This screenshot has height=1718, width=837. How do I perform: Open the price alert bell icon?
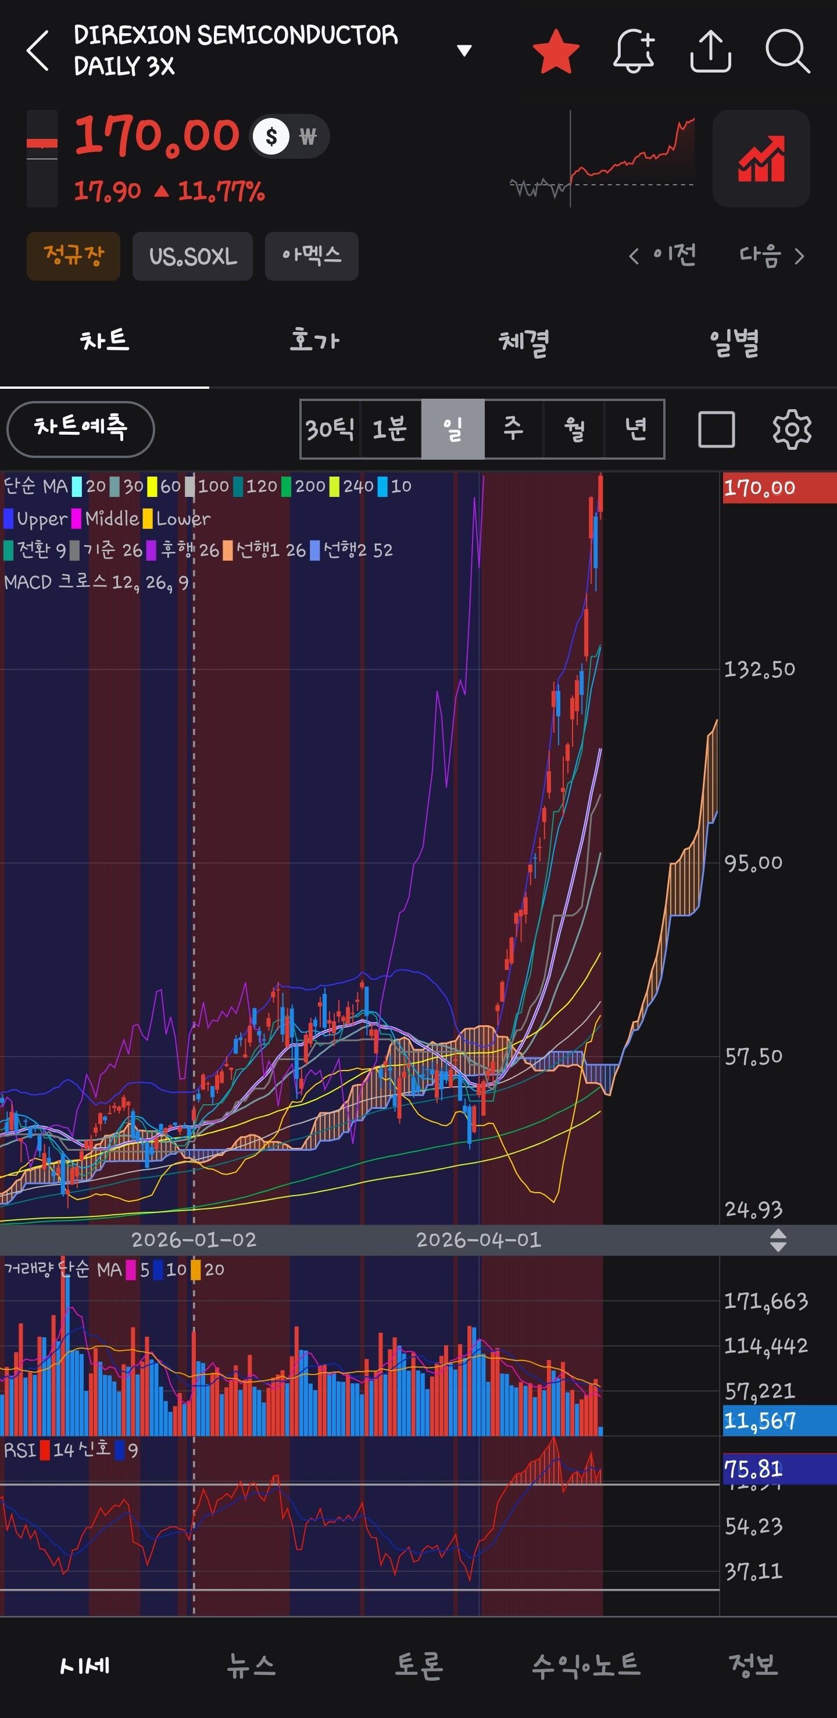[634, 51]
